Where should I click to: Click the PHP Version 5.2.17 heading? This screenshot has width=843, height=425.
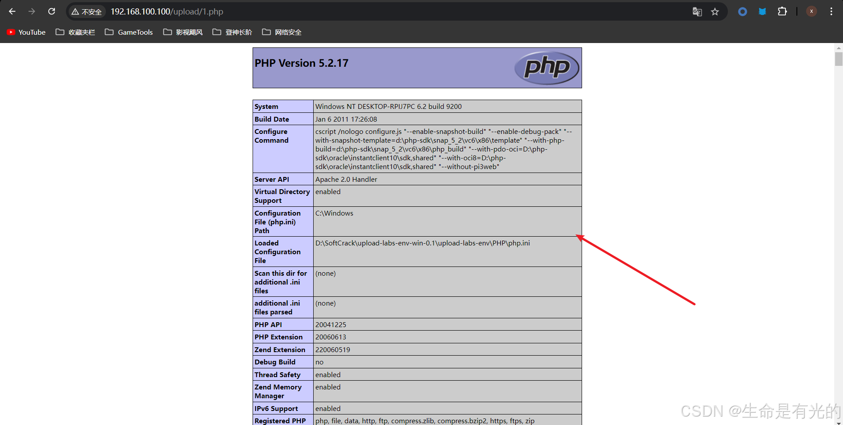tap(301, 63)
